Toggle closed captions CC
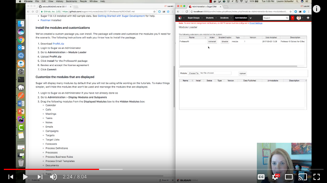The image size is (327, 183). click(261, 177)
